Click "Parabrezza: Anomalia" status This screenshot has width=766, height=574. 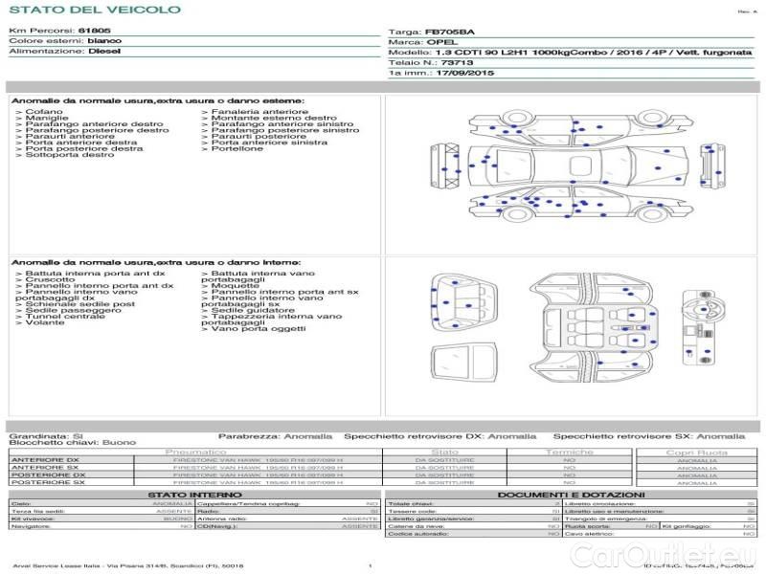click(x=275, y=436)
